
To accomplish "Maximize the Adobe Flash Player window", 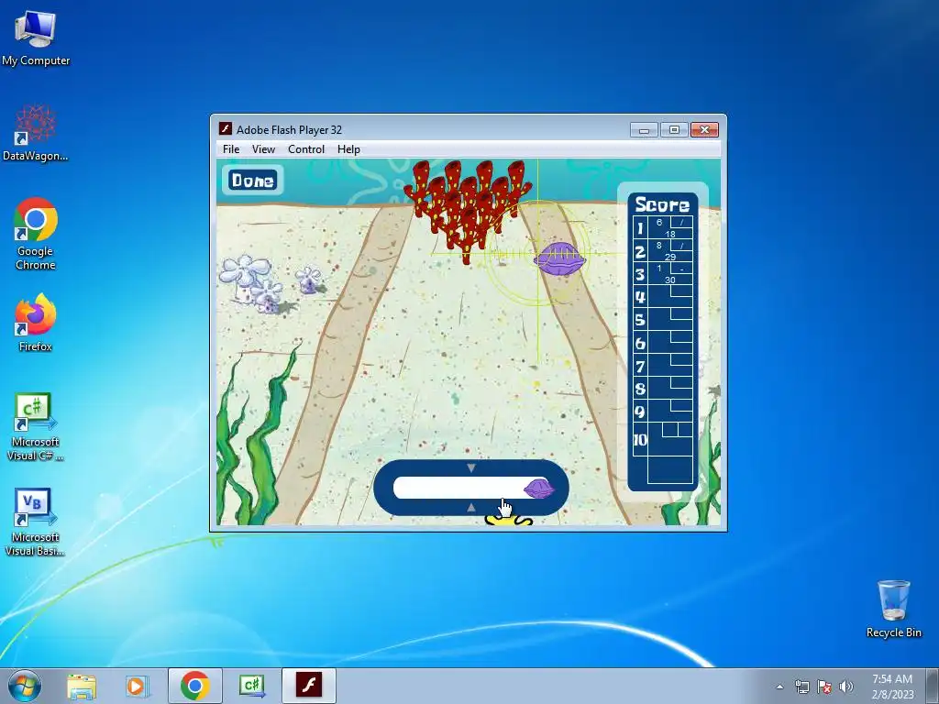I will (674, 130).
